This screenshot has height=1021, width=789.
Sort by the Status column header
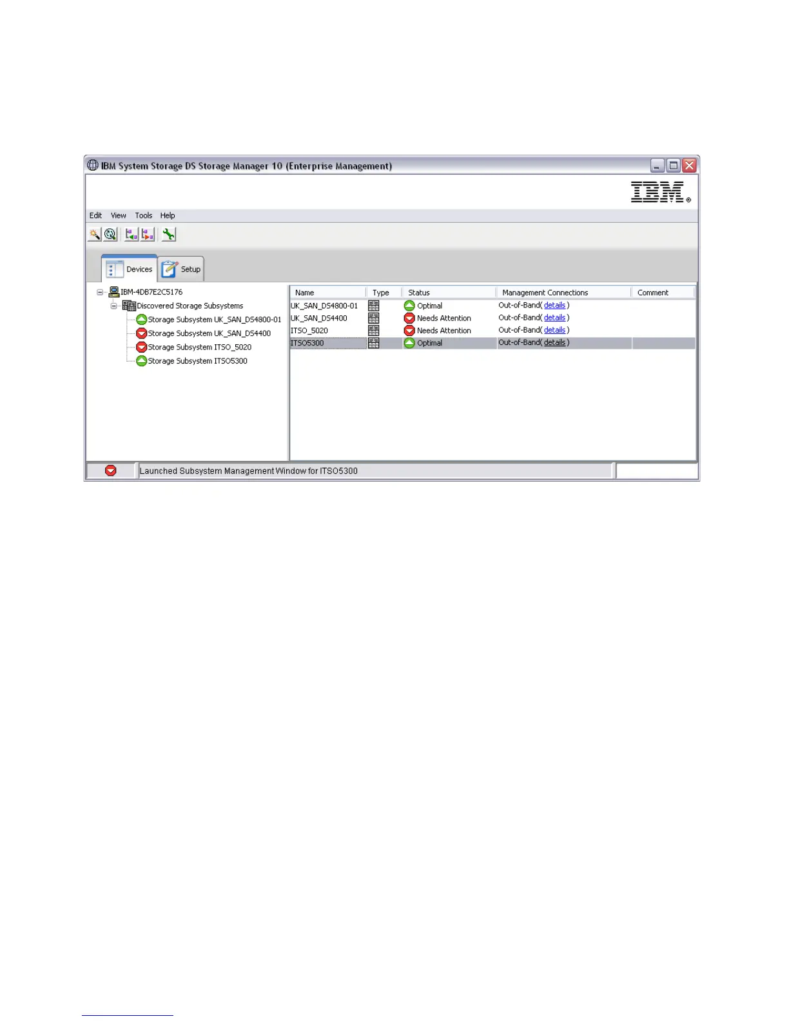(x=449, y=293)
